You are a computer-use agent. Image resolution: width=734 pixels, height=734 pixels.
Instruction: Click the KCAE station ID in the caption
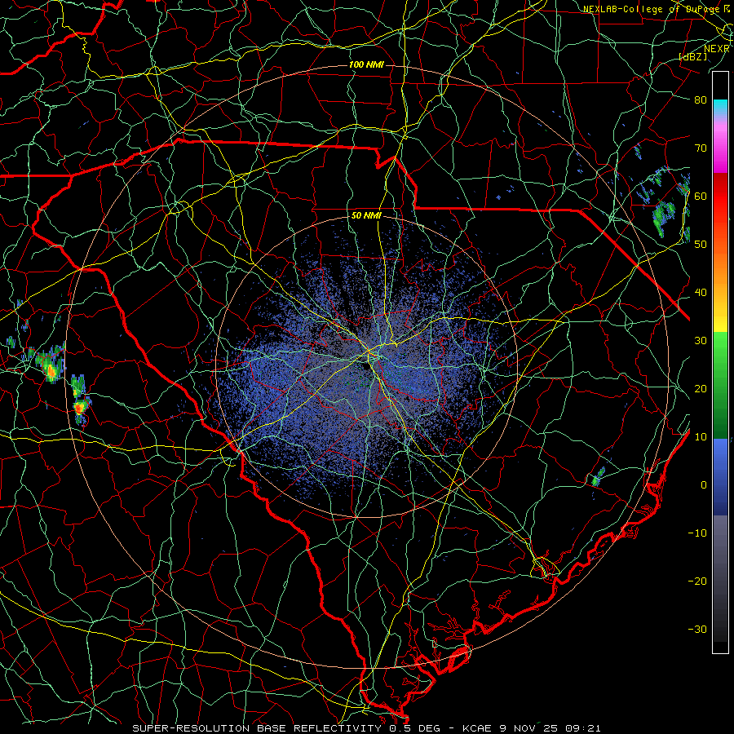click(x=476, y=728)
